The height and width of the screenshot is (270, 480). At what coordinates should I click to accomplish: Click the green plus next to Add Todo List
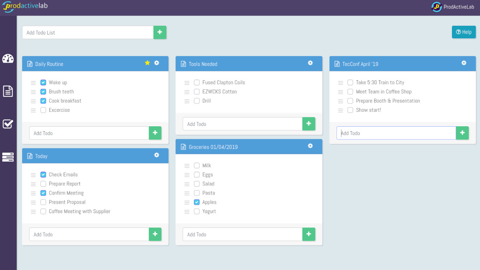[x=160, y=33]
